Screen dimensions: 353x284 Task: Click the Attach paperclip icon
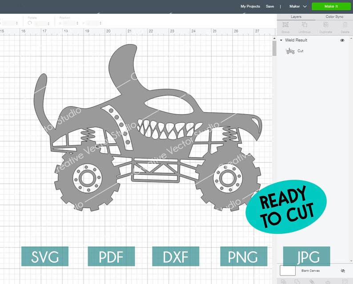(x=312, y=281)
